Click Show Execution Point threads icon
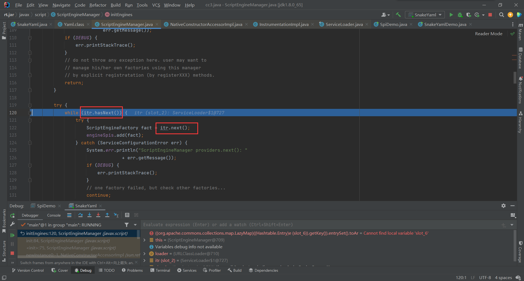This screenshot has height=281, width=524. point(69,215)
